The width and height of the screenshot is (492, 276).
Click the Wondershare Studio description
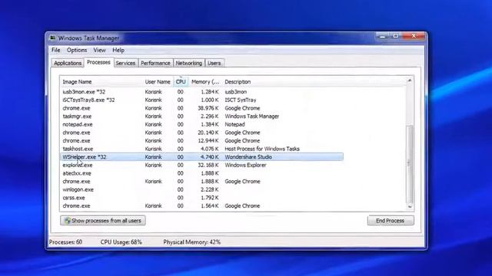click(248, 156)
